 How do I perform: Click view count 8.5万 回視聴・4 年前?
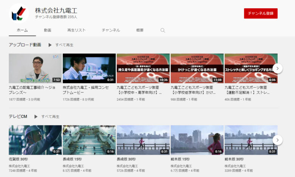(77, 171)
